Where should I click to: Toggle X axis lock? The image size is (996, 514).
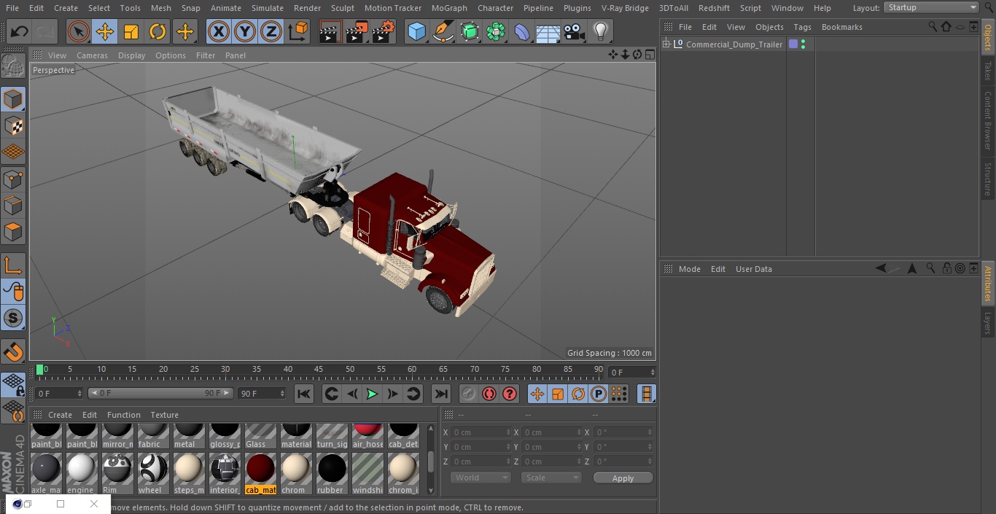tap(218, 31)
